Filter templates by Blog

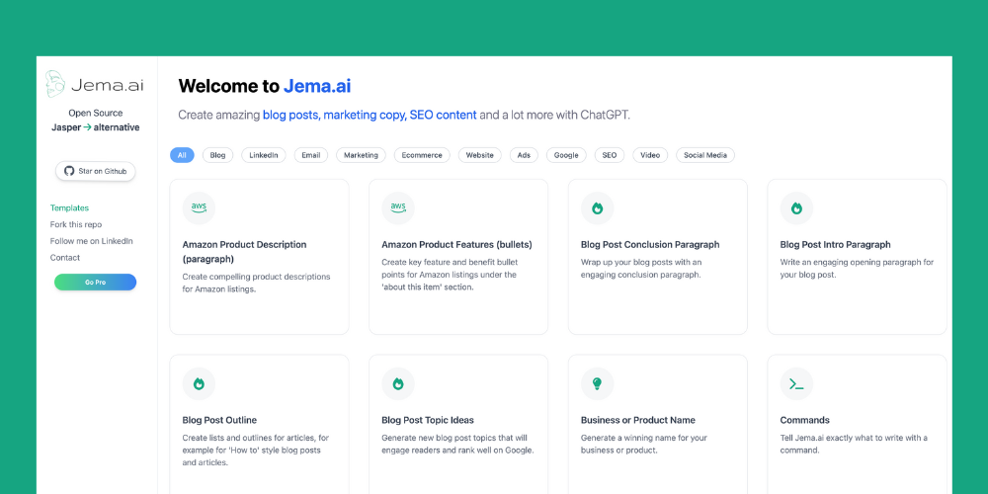point(217,155)
